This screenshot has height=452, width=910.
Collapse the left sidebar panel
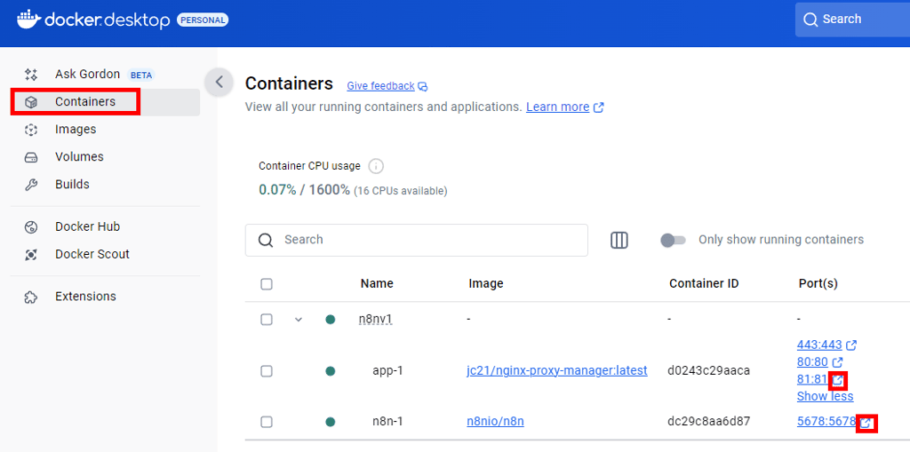coord(219,82)
